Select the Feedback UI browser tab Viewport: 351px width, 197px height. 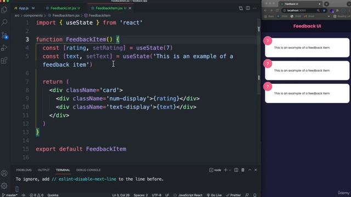coord(300,4)
